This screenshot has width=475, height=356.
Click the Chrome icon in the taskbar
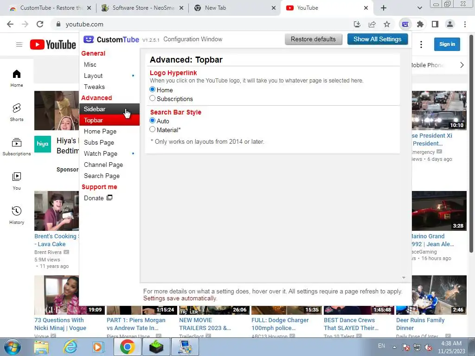click(x=127, y=347)
